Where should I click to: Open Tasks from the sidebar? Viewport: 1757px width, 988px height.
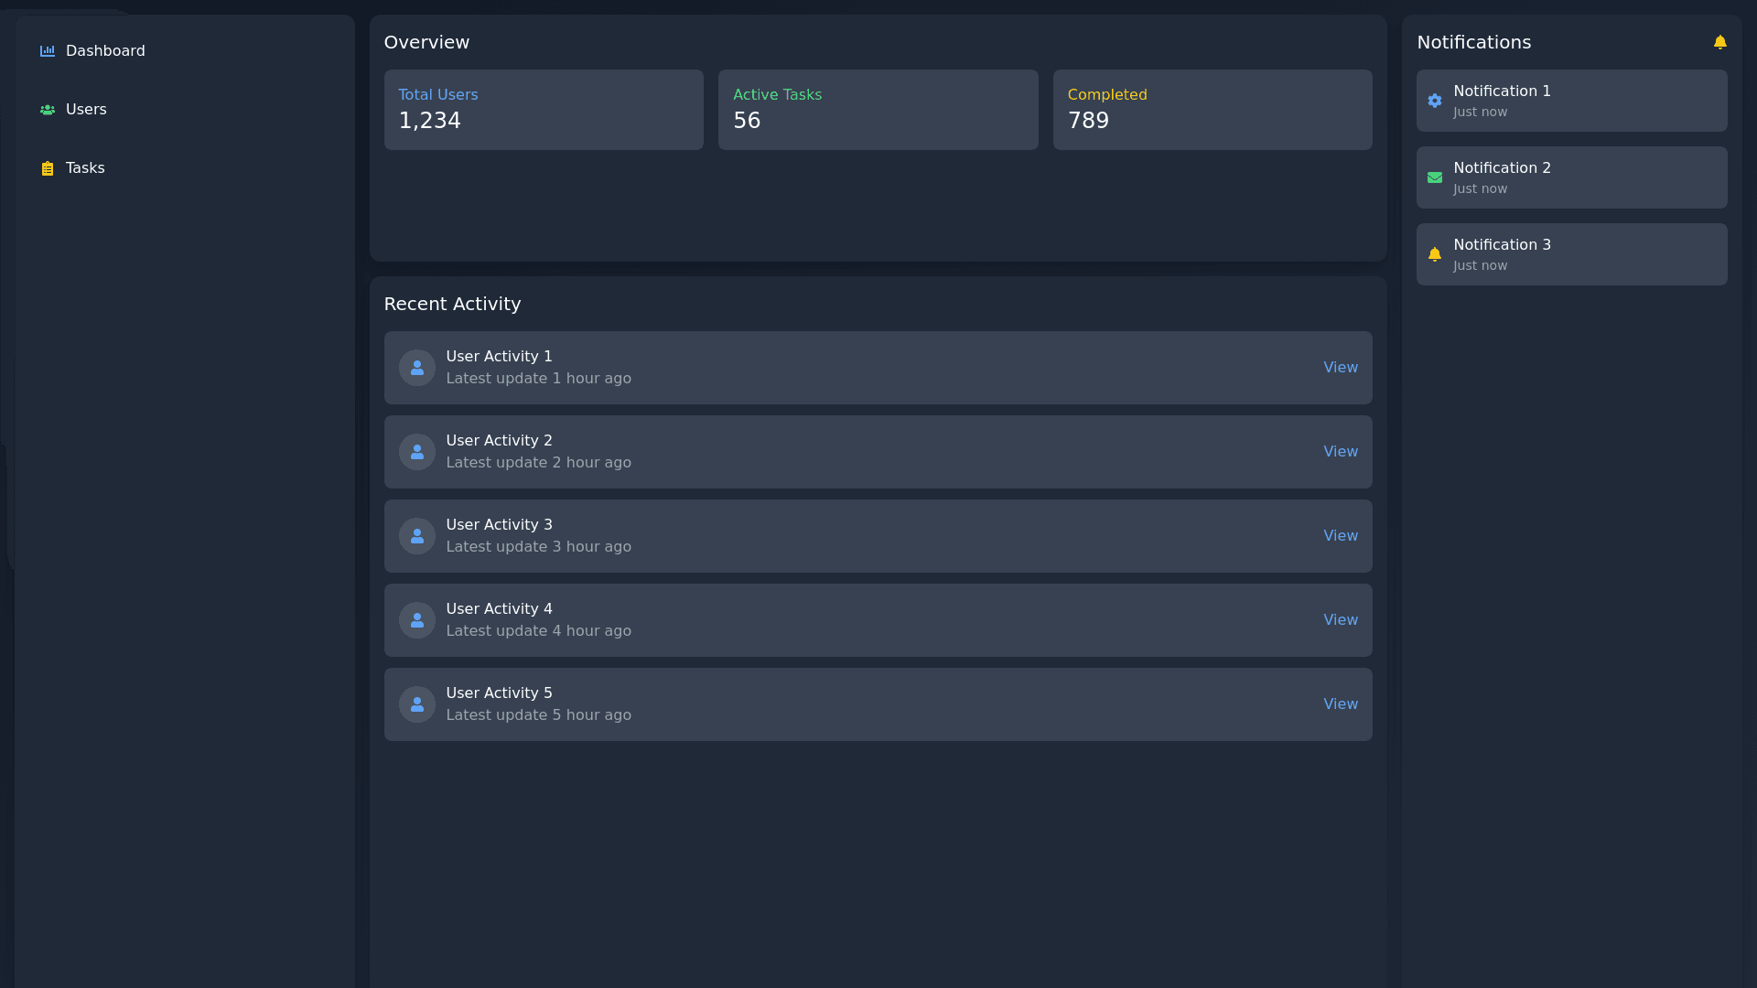pos(85,168)
